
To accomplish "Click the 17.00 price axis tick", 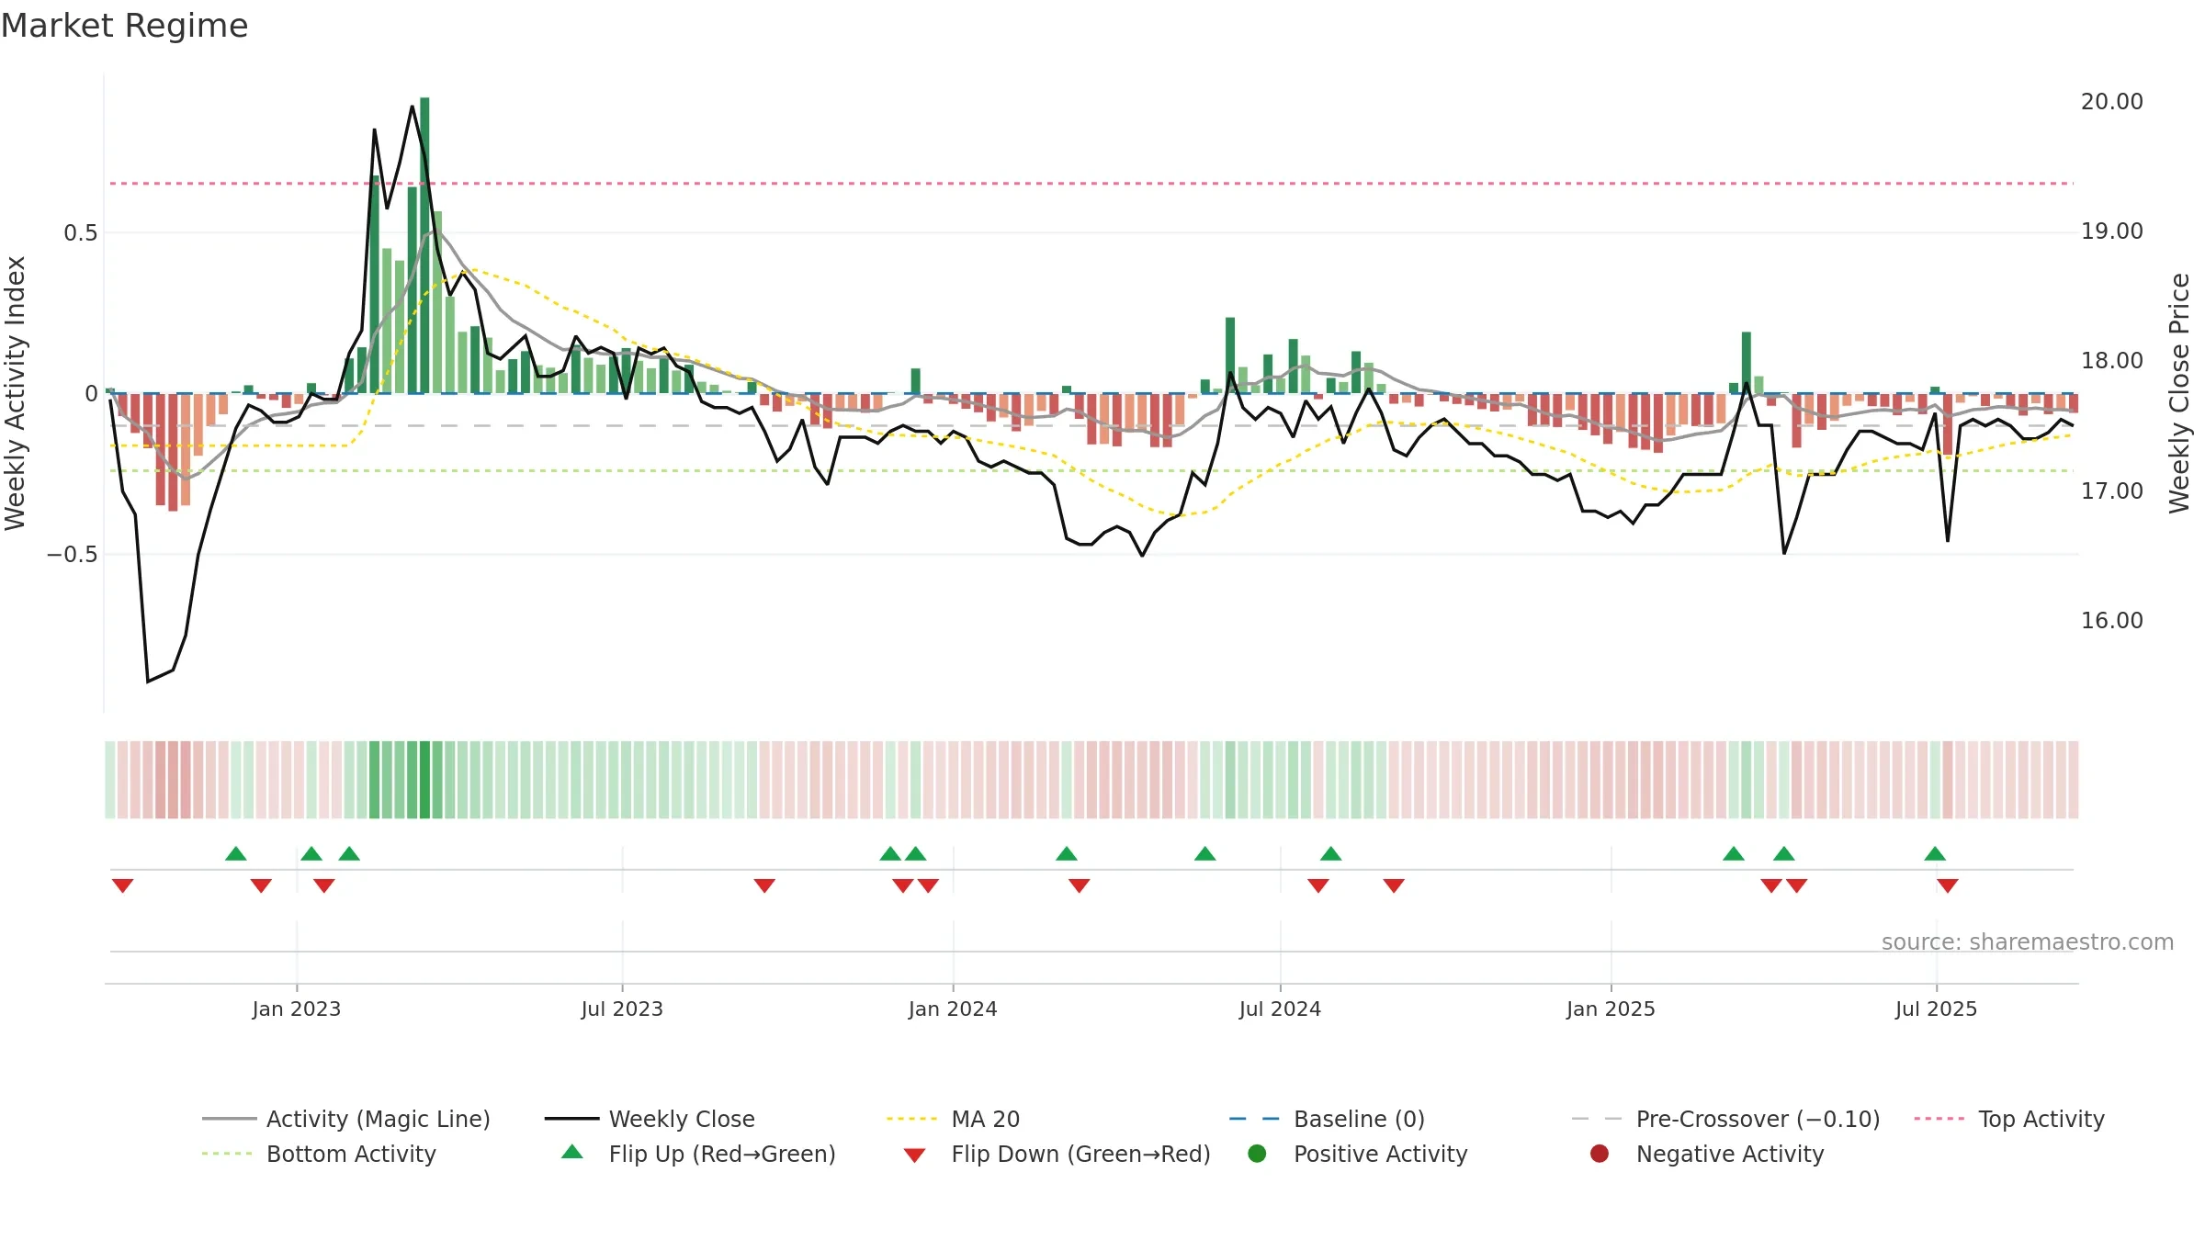I will pos(2112,491).
